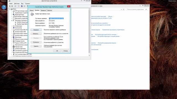Open Настройка функций кнопок питания link
Viewport: 177px width, 99px height.
tap(106, 35)
